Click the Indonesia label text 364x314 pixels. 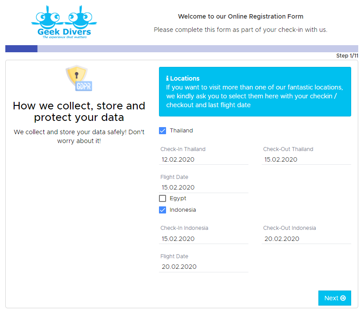(x=183, y=210)
